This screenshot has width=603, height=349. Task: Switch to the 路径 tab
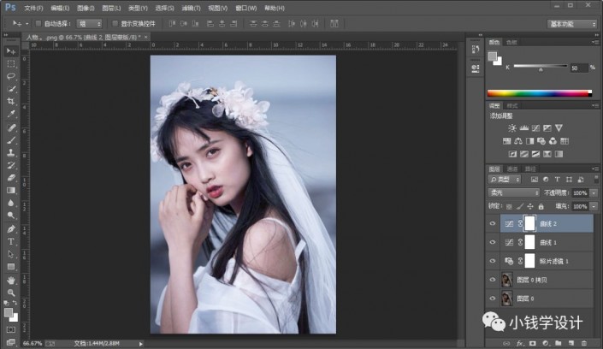point(530,169)
